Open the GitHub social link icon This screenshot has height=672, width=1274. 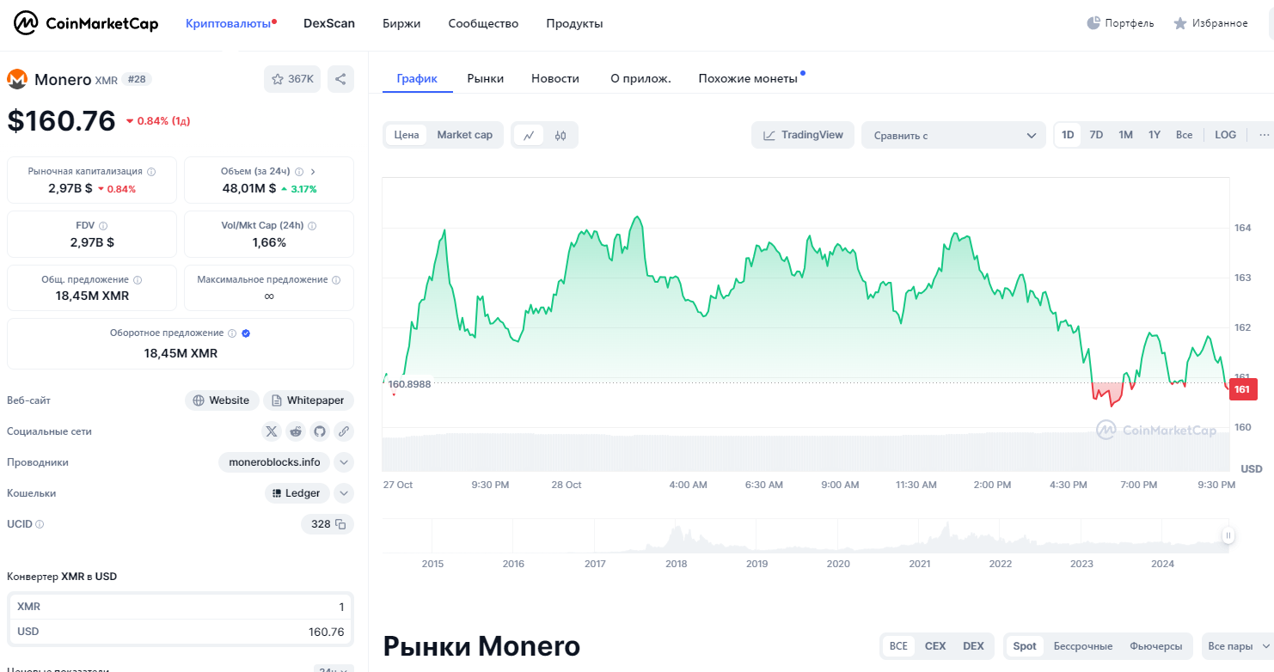tap(320, 431)
